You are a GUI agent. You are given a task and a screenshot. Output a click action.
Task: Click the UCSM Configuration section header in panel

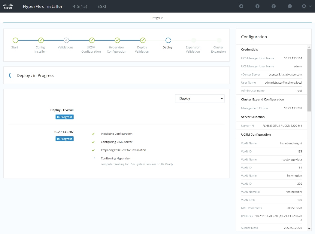pyautogui.click(x=256, y=135)
